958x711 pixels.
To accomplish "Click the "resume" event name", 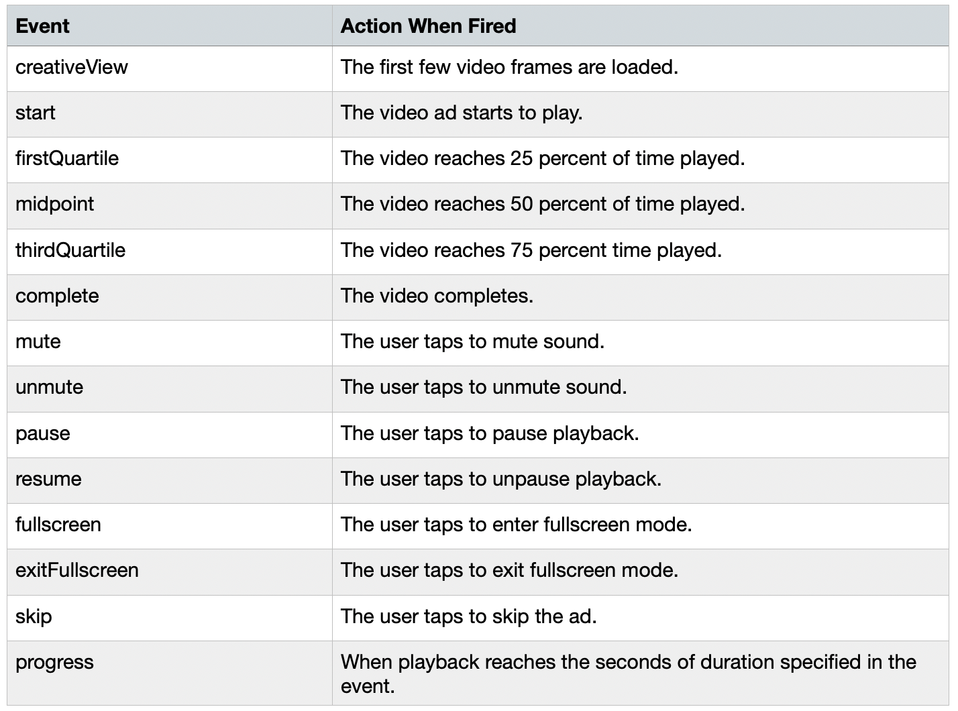I will (48, 479).
